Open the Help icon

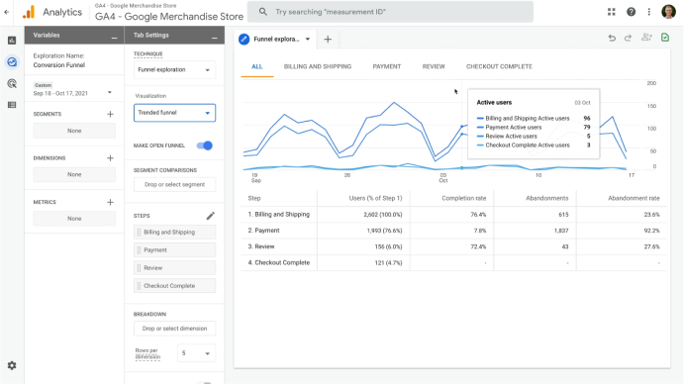coord(631,12)
